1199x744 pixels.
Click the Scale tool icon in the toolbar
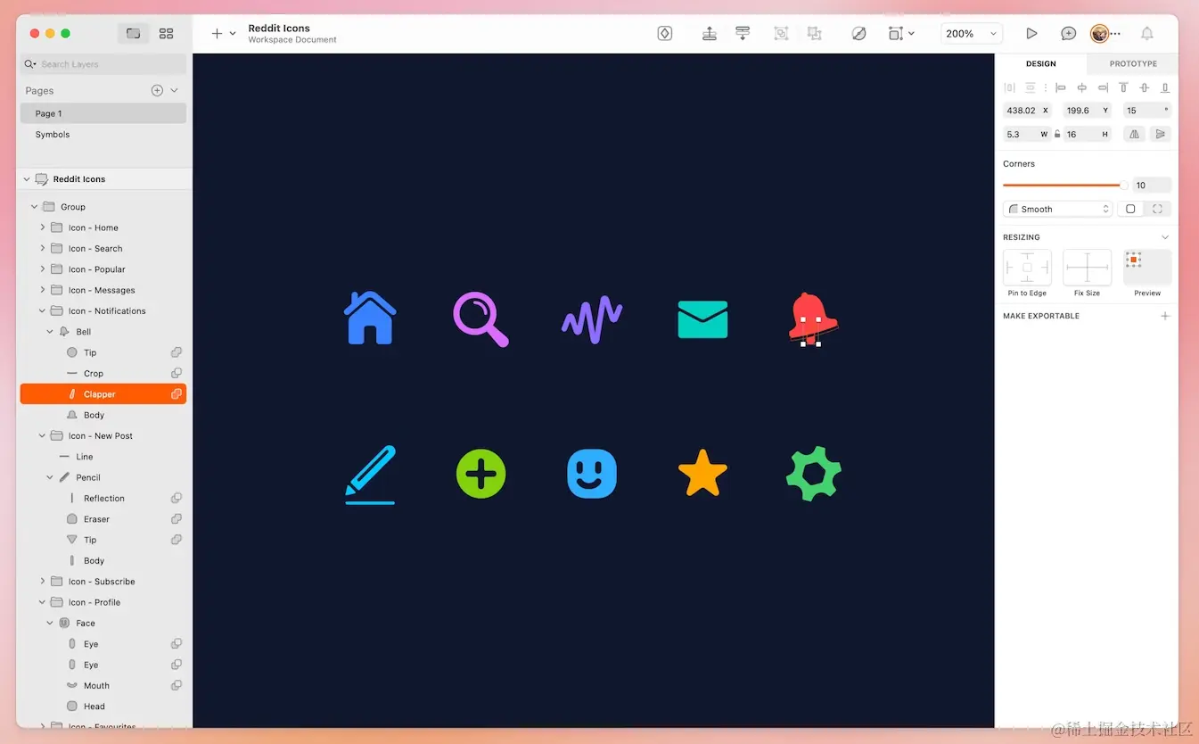click(x=896, y=33)
